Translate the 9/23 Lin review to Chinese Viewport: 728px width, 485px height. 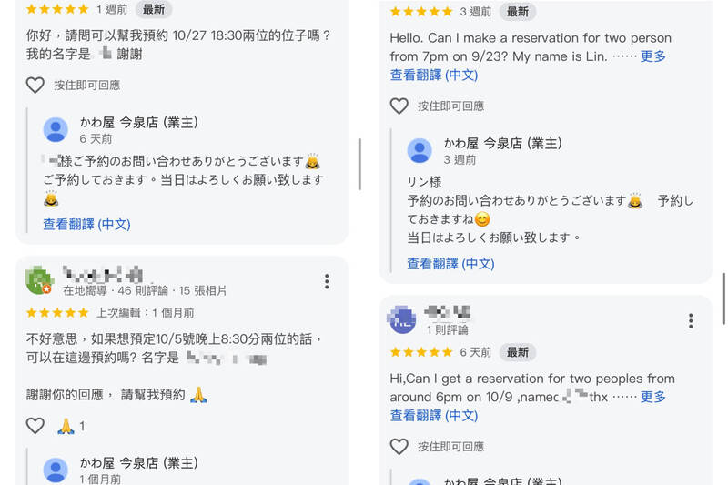coord(434,75)
